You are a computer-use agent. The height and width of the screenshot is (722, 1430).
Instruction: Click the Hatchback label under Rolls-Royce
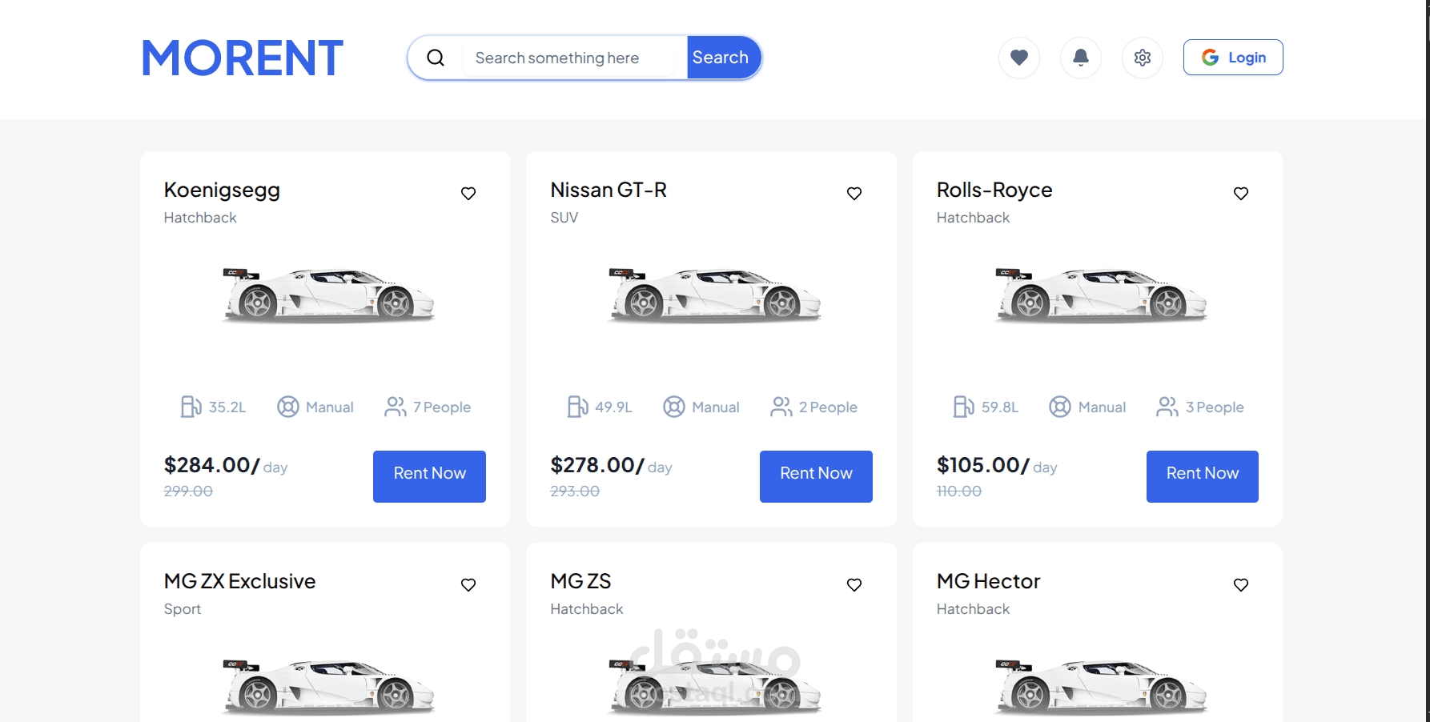click(974, 218)
